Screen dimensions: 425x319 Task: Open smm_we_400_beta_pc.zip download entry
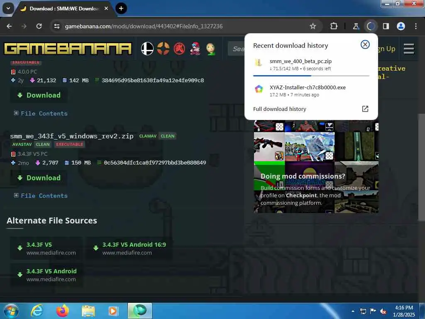311,64
